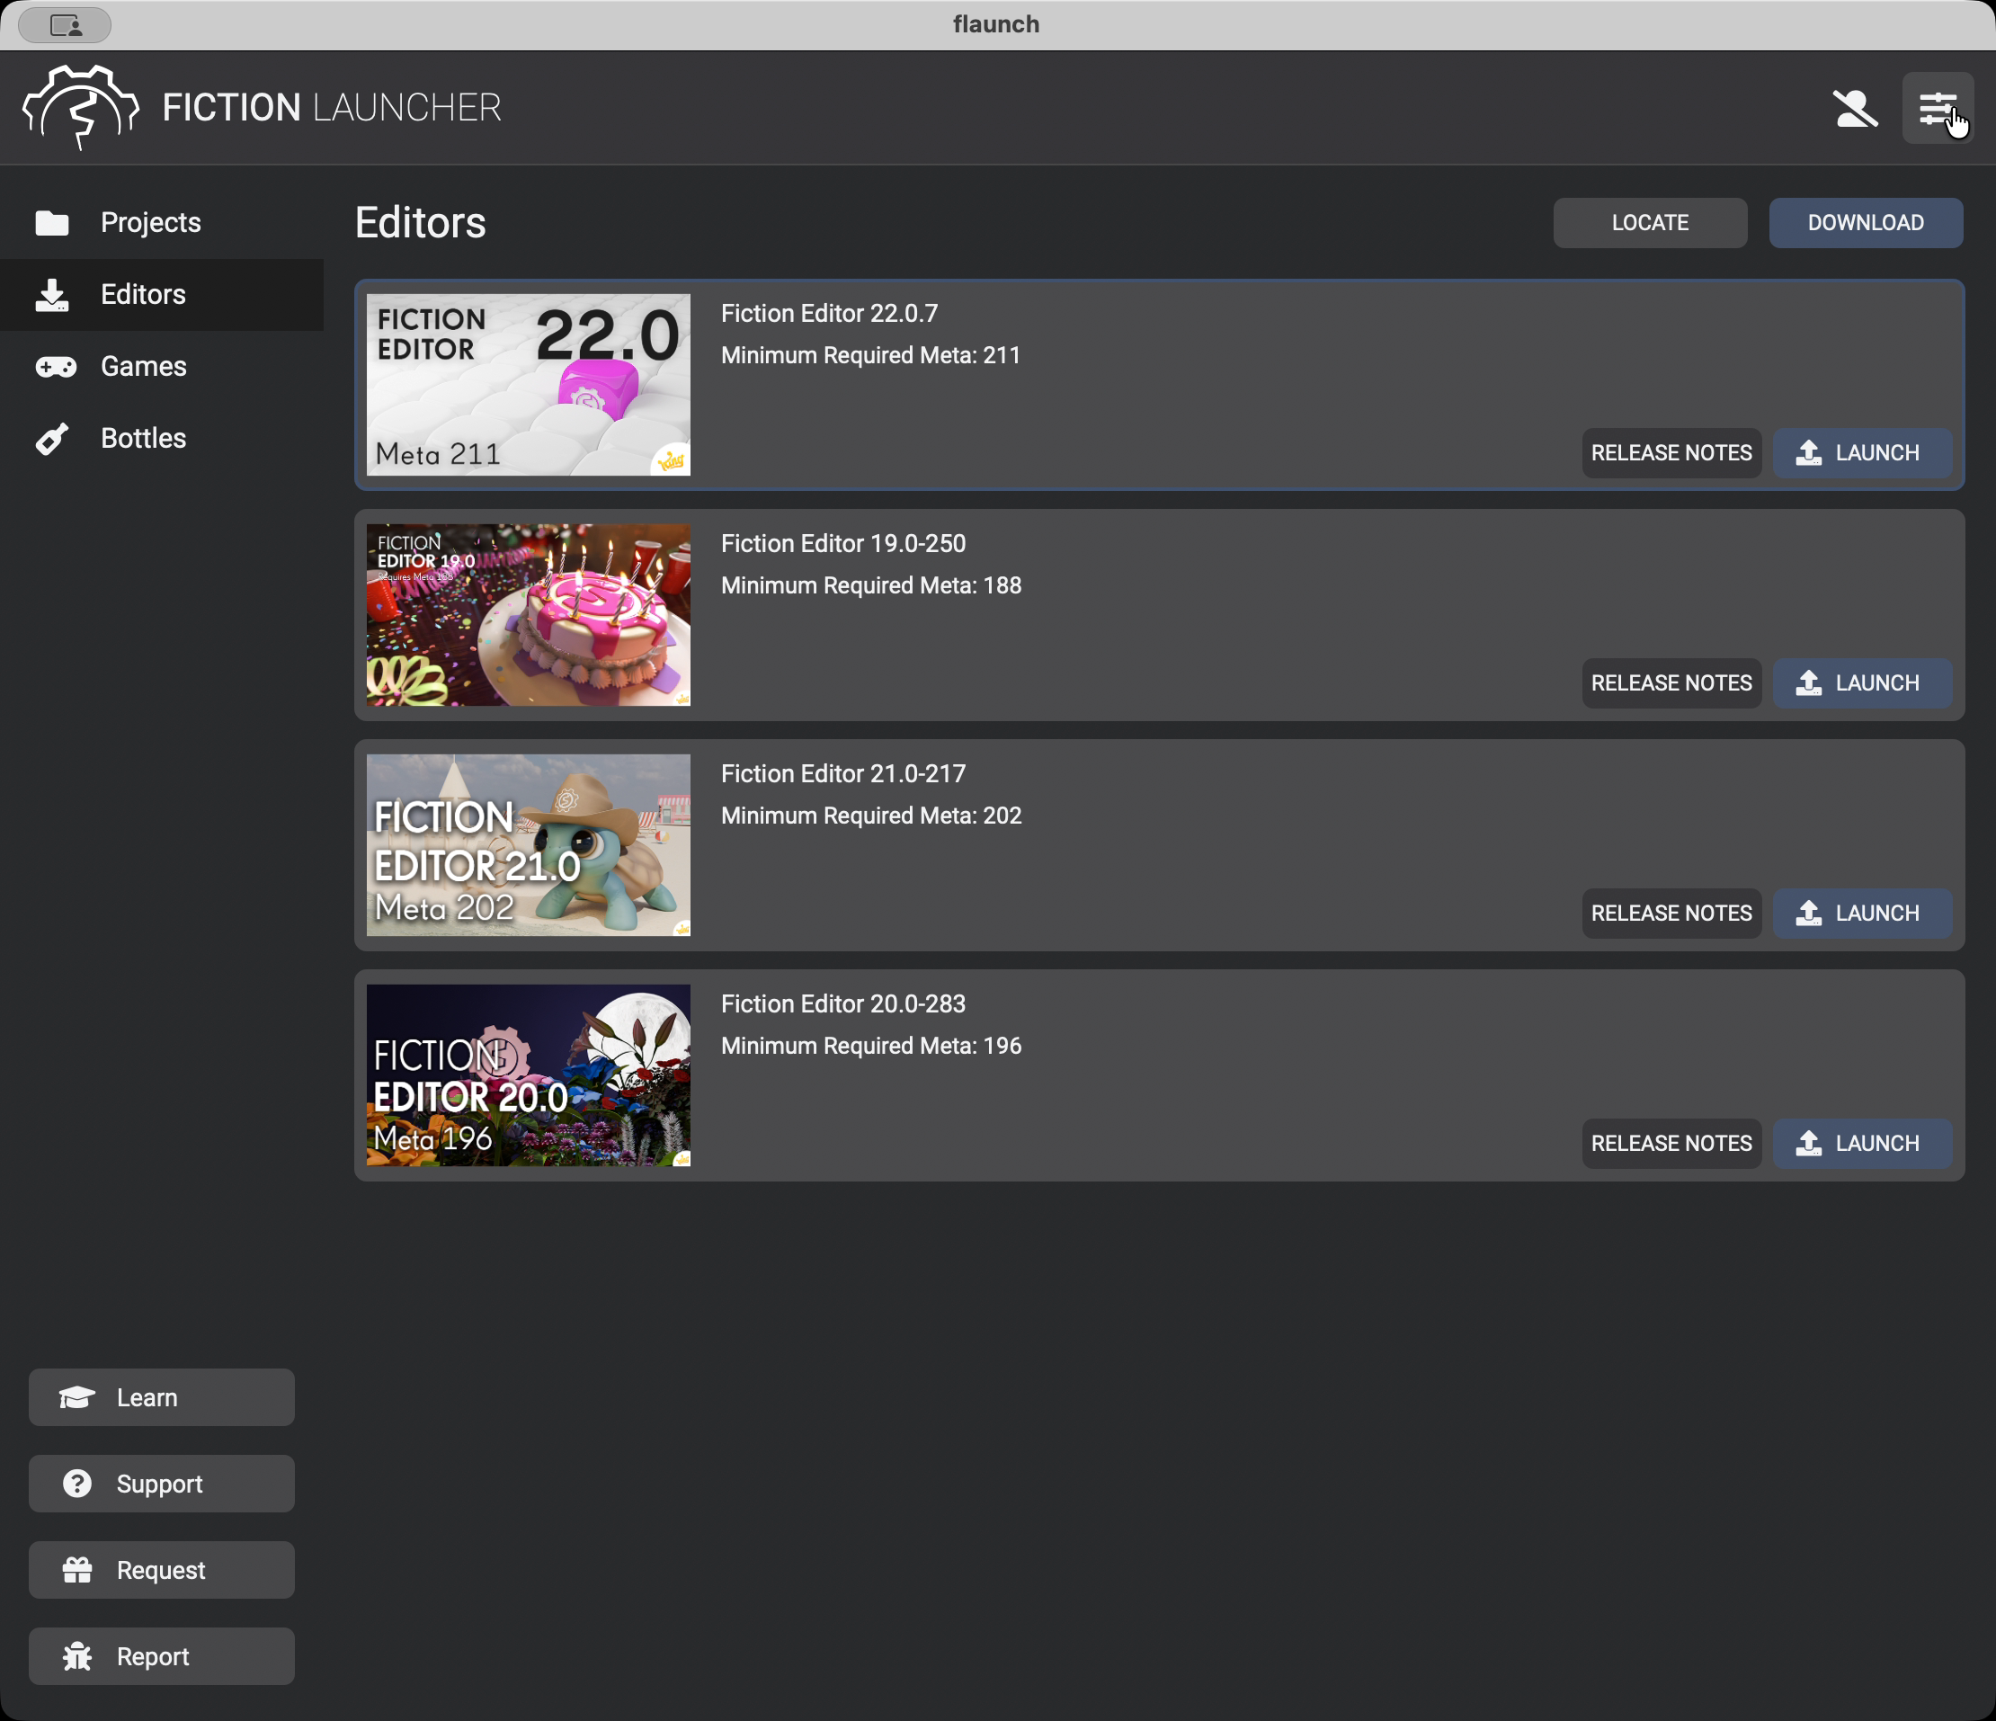The width and height of the screenshot is (1996, 1721).
Task: Select Editors in the sidebar
Action: [x=162, y=295]
